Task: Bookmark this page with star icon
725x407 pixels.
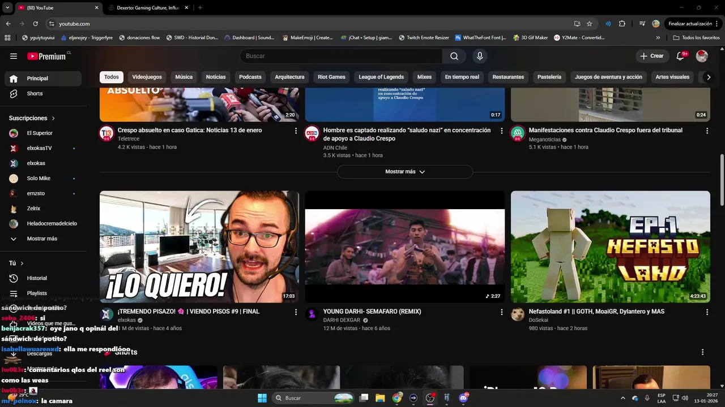Action: (x=589, y=24)
